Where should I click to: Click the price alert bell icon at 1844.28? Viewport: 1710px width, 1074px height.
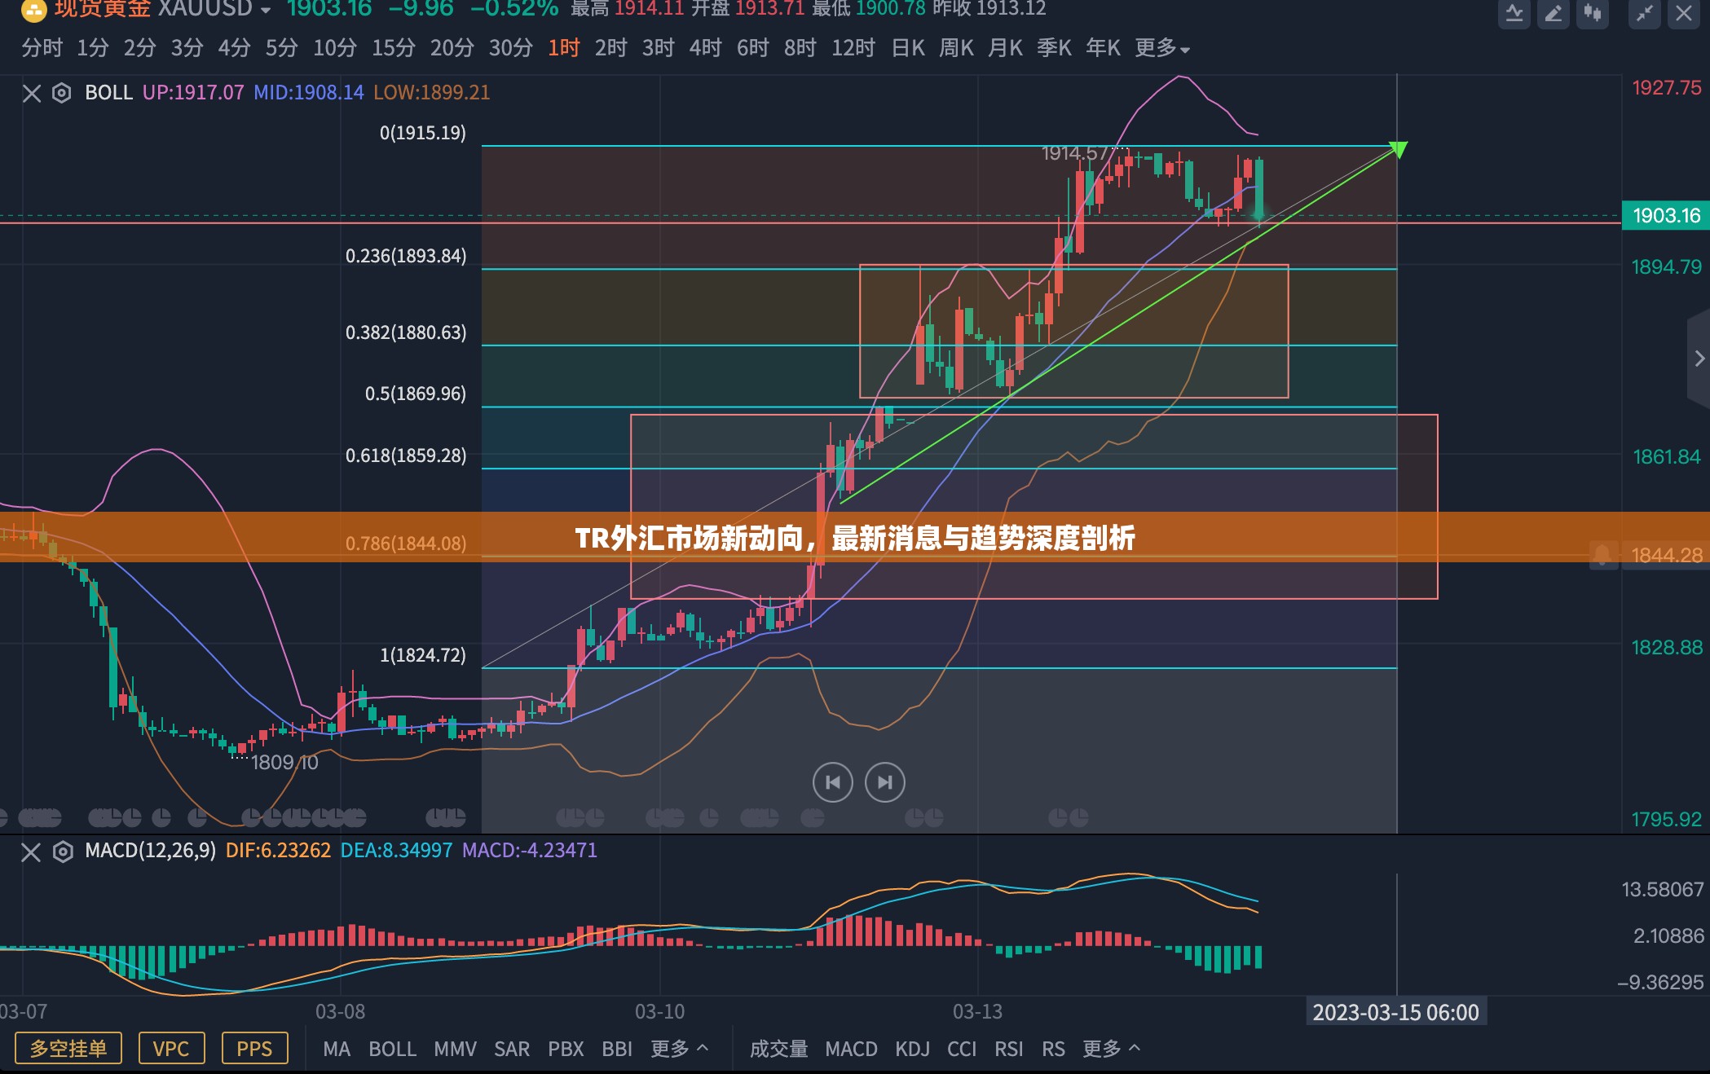(1602, 555)
